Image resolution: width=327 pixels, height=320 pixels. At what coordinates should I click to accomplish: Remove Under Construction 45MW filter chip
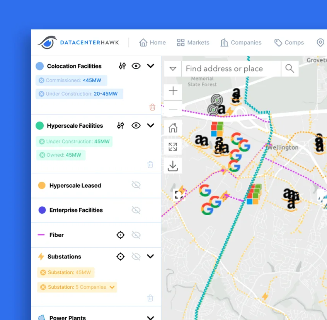click(x=42, y=142)
